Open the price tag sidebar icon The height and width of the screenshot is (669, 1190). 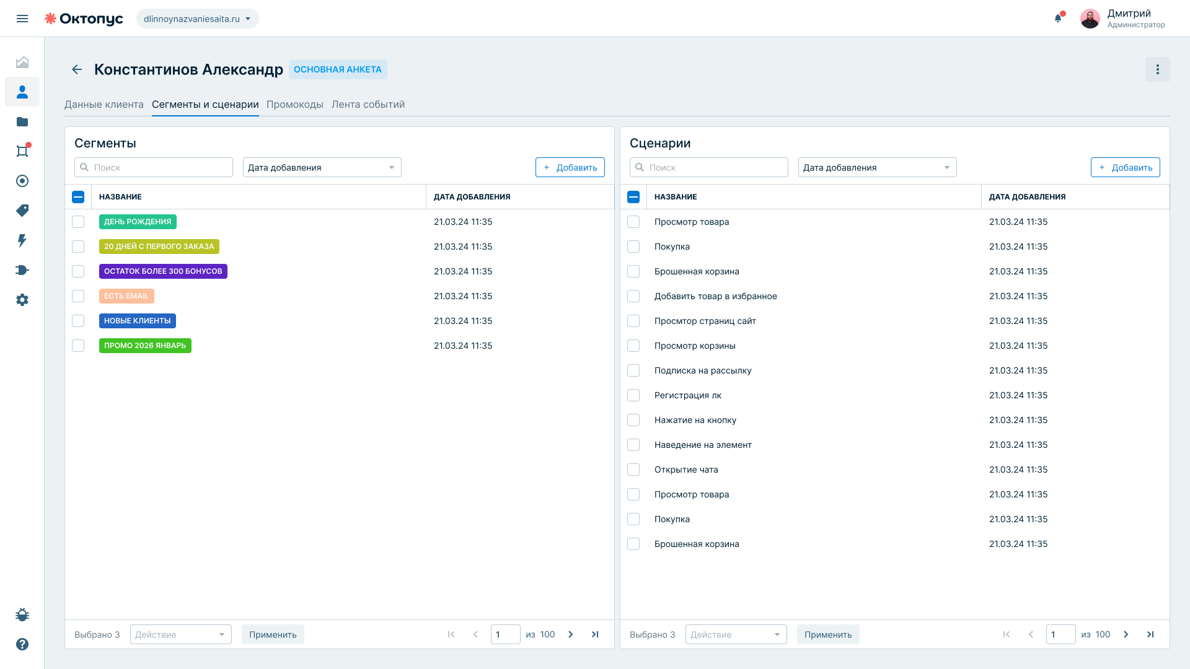point(22,211)
